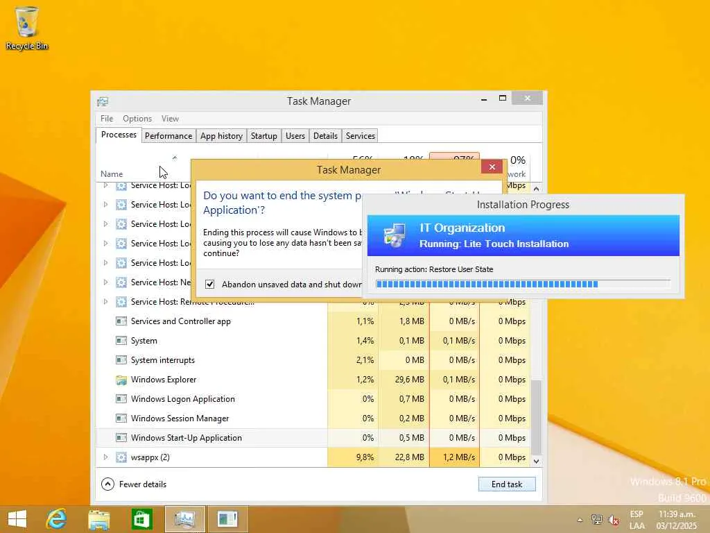Click the scroll up arrow in process list

coord(537,189)
